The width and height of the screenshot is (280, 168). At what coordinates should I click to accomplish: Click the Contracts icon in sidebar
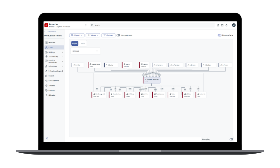46,90
